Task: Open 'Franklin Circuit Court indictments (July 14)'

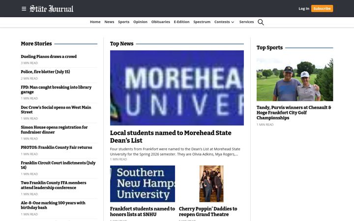Action: (58, 165)
